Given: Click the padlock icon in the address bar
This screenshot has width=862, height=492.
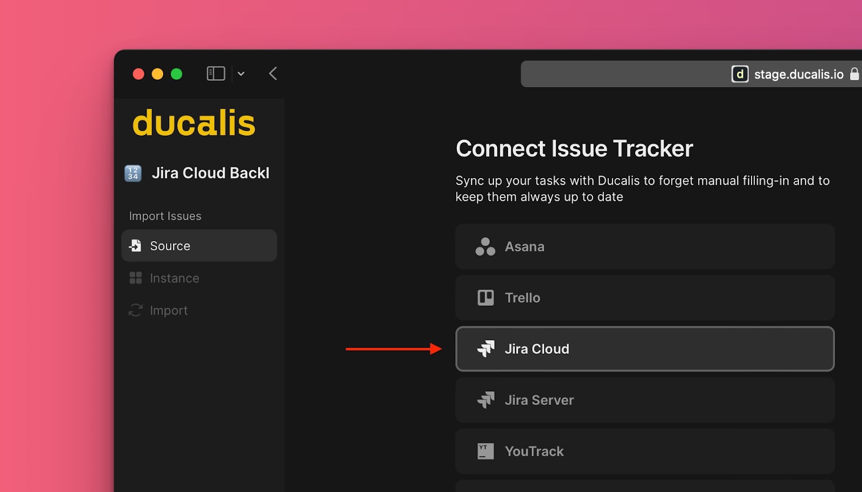Looking at the screenshot, I should [x=854, y=74].
